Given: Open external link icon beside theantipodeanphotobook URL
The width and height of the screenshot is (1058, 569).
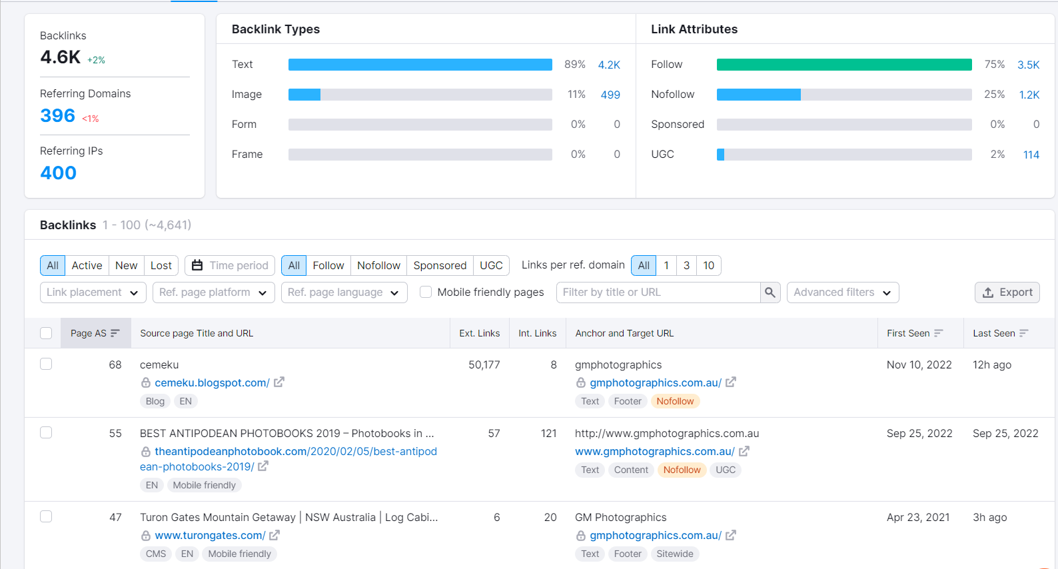Looking at the screenshot, I should pyautogui.click(x=263, y=466).
